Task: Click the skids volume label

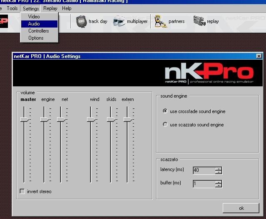Action: [x=111, y=99]
